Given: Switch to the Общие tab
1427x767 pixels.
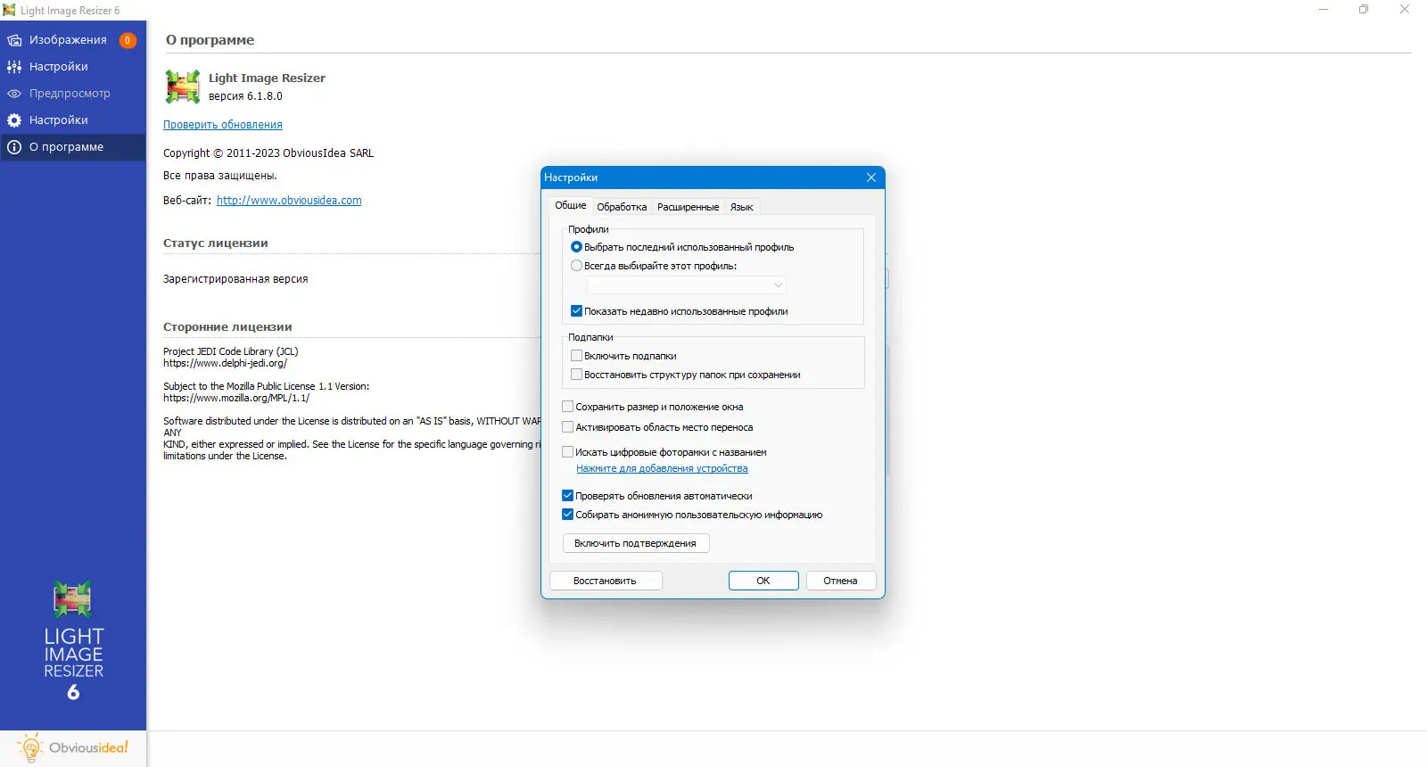Looking at the screenshot, I should coord(571,205).
